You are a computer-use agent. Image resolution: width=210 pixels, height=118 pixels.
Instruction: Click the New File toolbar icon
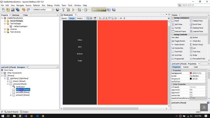tap(4, 10)
